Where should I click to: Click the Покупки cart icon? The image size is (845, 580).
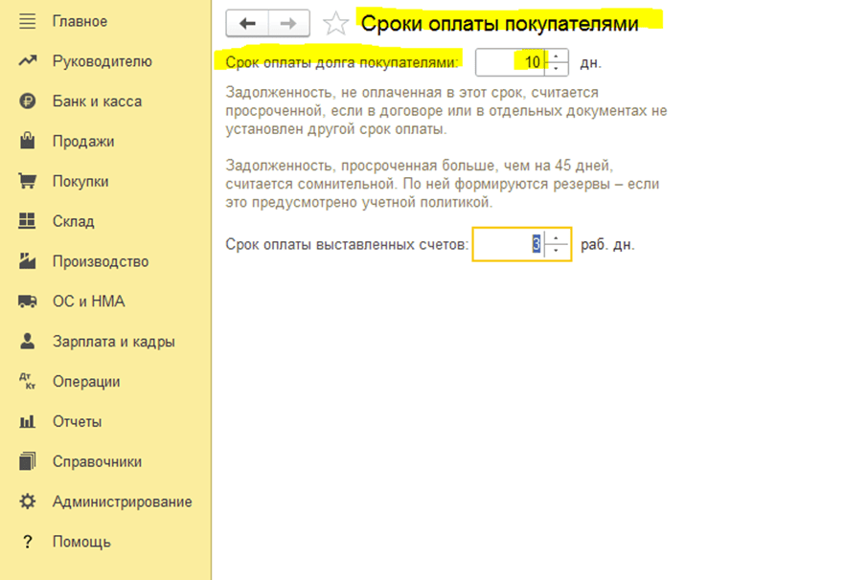(x=28, y=181)
